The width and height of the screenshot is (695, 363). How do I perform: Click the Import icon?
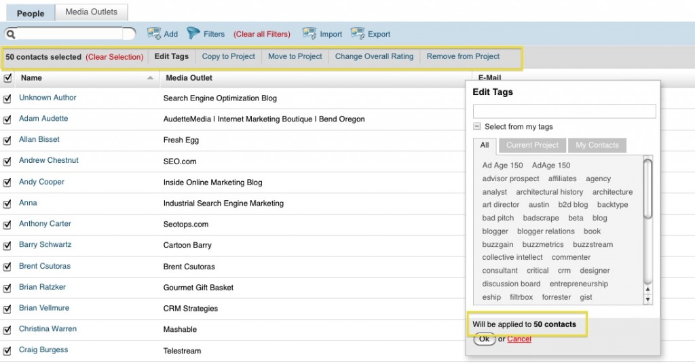click(309, 34)
